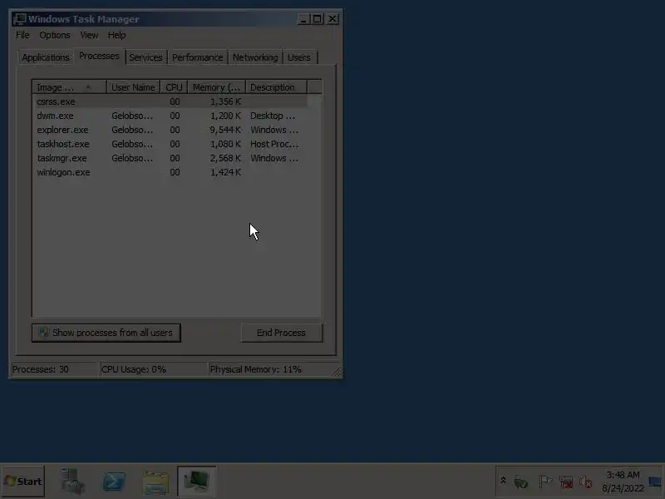The image size is (665, 499).
Task: Sort by User Name column header
Action: click(133, 87)
